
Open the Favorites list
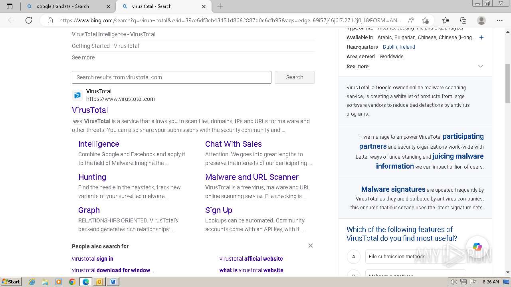tap(446, 20)
